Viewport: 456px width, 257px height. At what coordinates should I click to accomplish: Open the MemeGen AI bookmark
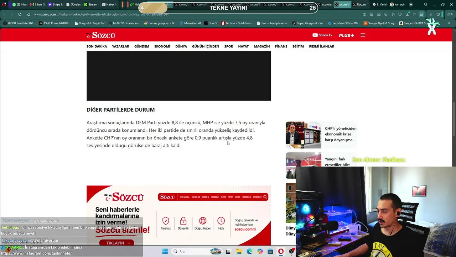190,23
